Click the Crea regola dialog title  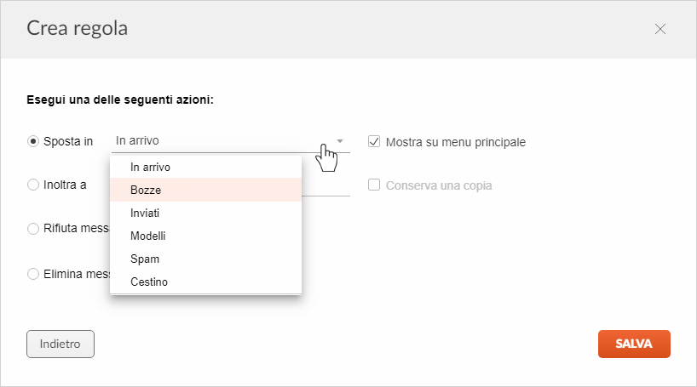78,28
